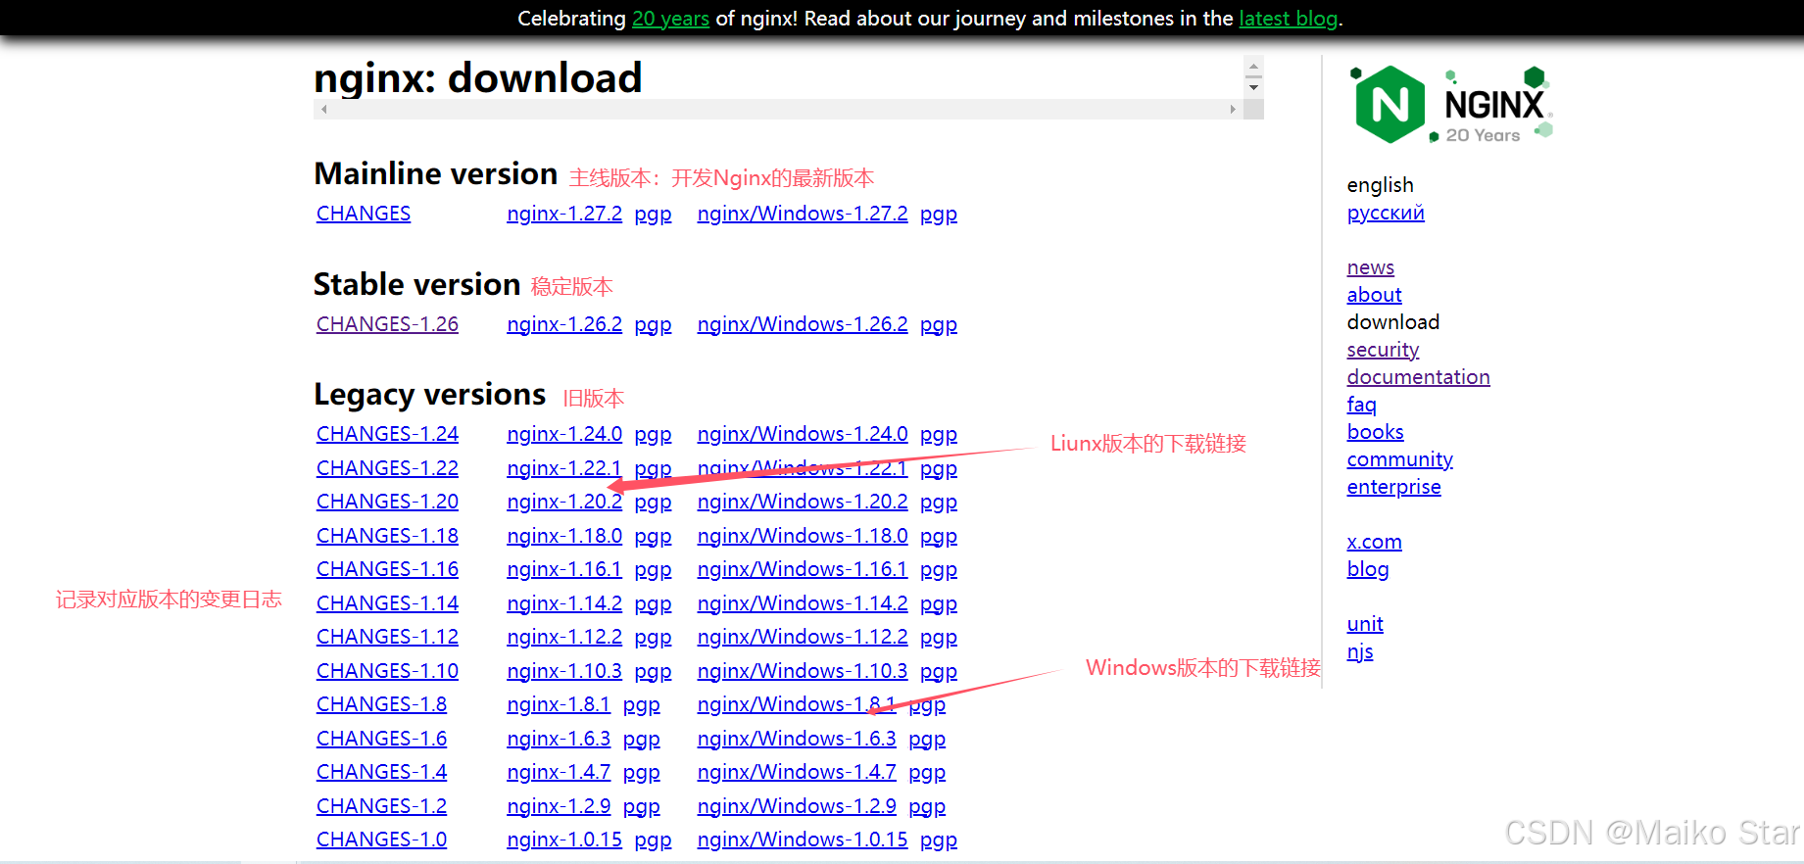Open pgp signature for nginx-1.26.2

(653, 325)
